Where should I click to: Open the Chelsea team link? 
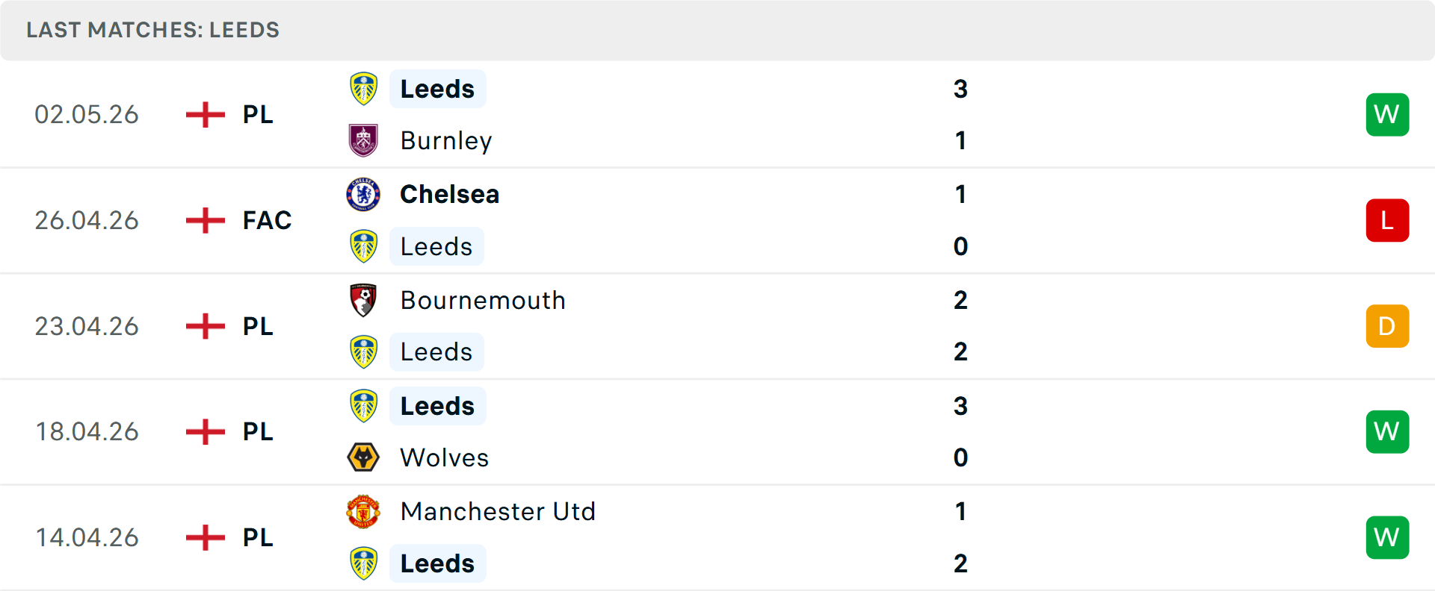[449, 194]
